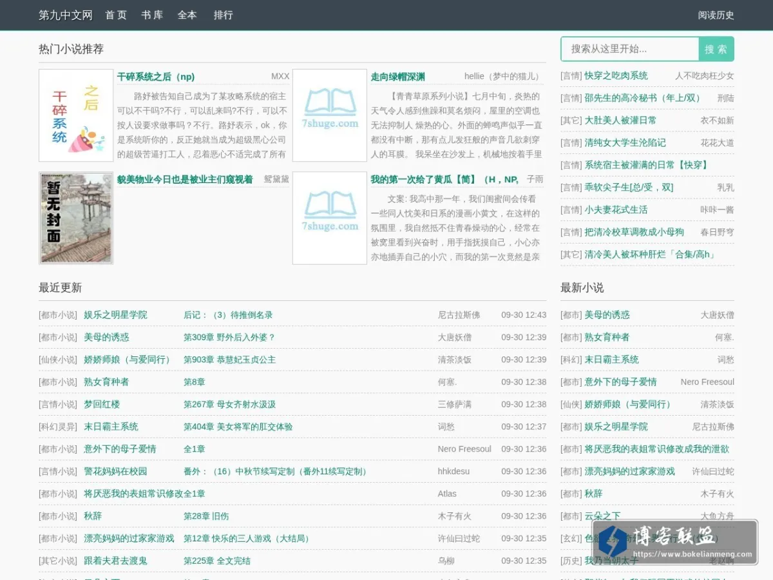Image resolution: width=773 pixels, height=580 pixels.
Task: Open 跟着夫君去渡鬼 novel link
Action: [x=115, y=561]
